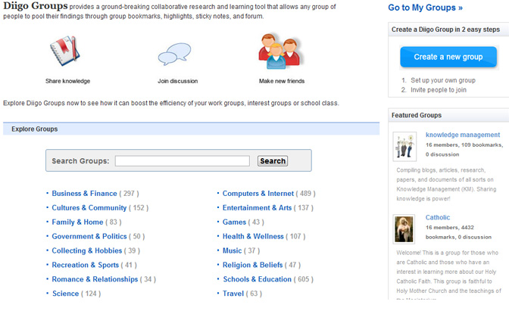Open the Games category link
Viewport: 509px width, 314px height.
coord(234,222)
